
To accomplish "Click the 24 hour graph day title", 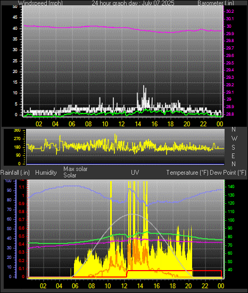I will [x=133, y=3].
